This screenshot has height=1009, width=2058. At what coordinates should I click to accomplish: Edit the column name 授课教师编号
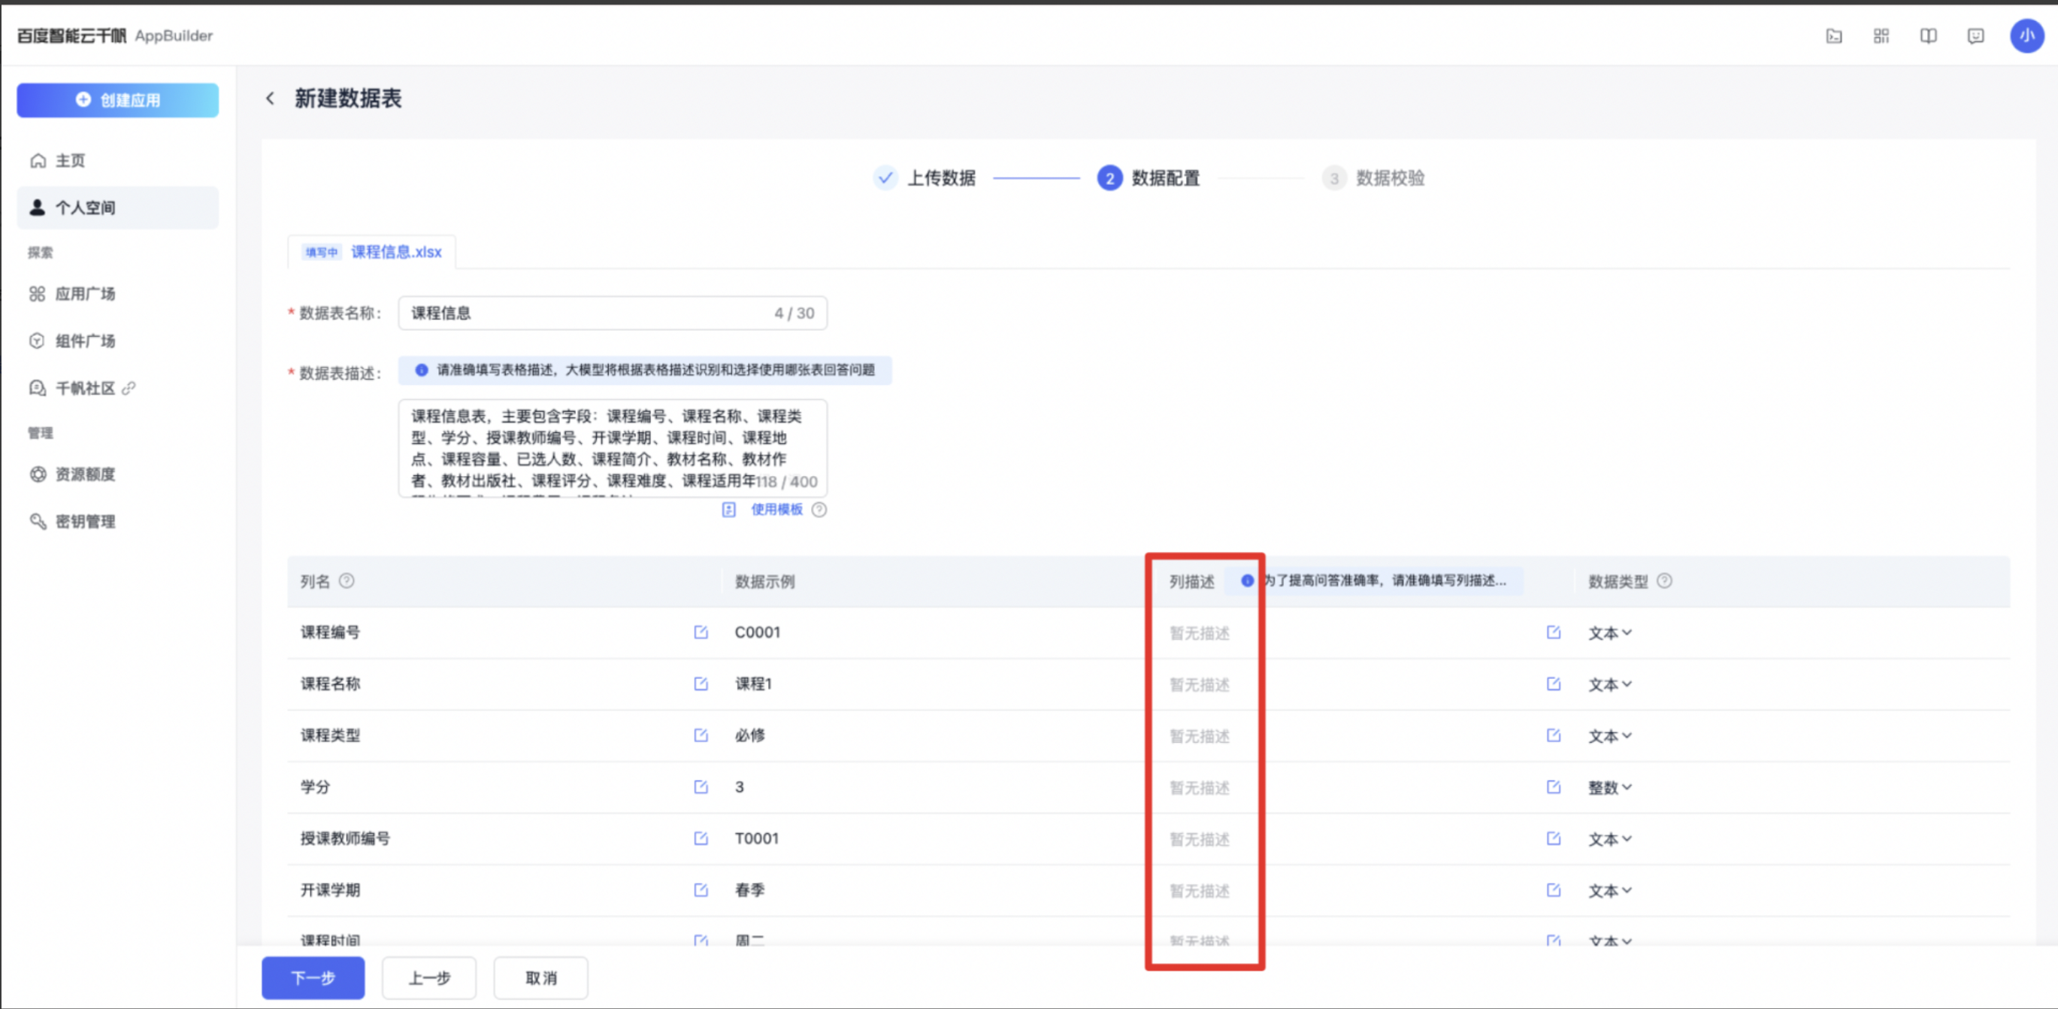701,838
